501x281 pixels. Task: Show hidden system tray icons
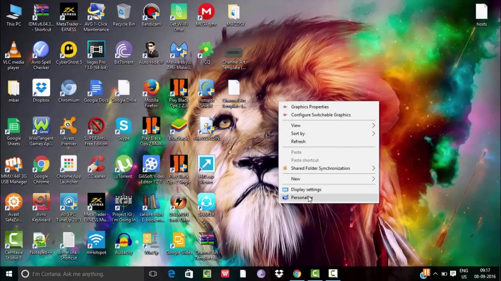435,274
